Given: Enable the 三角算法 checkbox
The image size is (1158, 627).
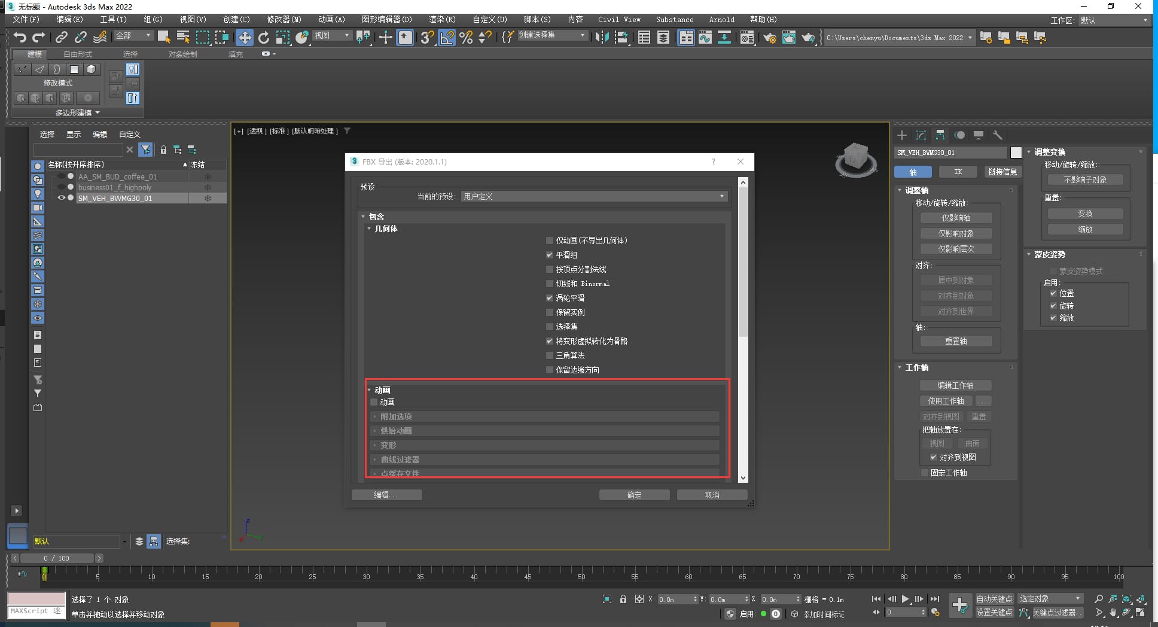Looking at the screenshot, I should point(550,355).
